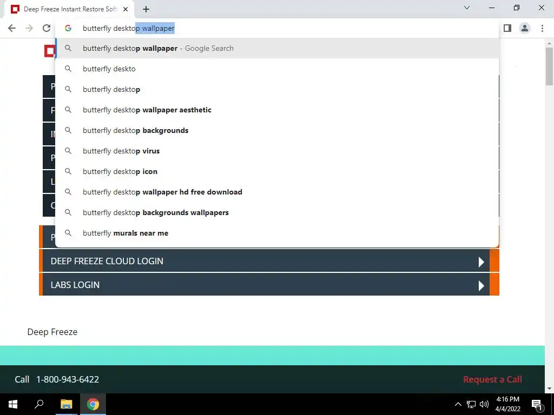Select suggestion butterfly murals near me
This screenshot has width=554, height=415.
(x=278, y=233)
